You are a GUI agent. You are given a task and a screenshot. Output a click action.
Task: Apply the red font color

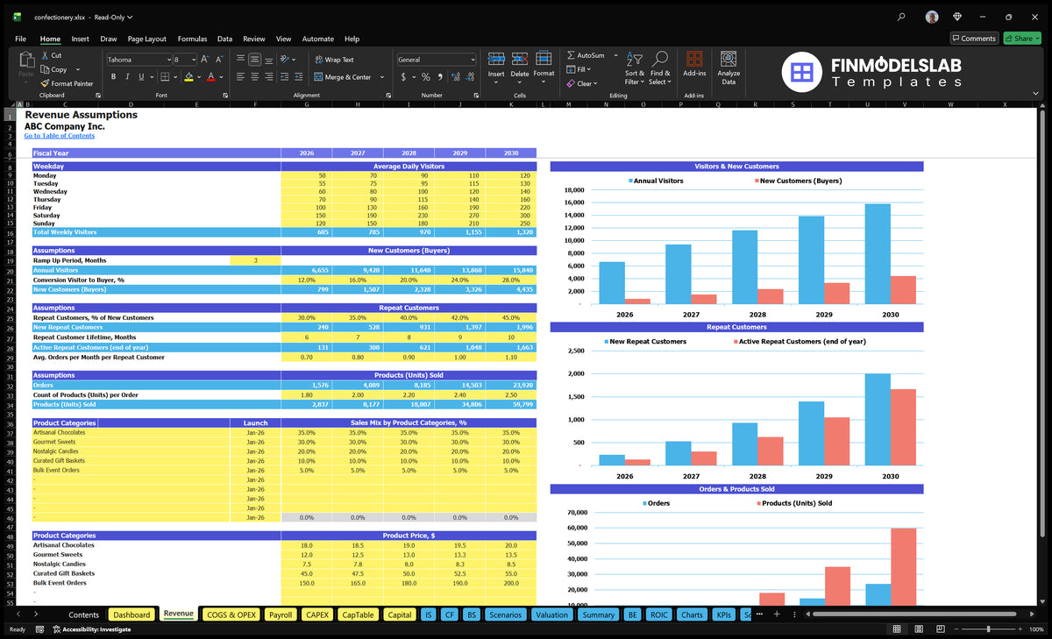click(210, 77)
